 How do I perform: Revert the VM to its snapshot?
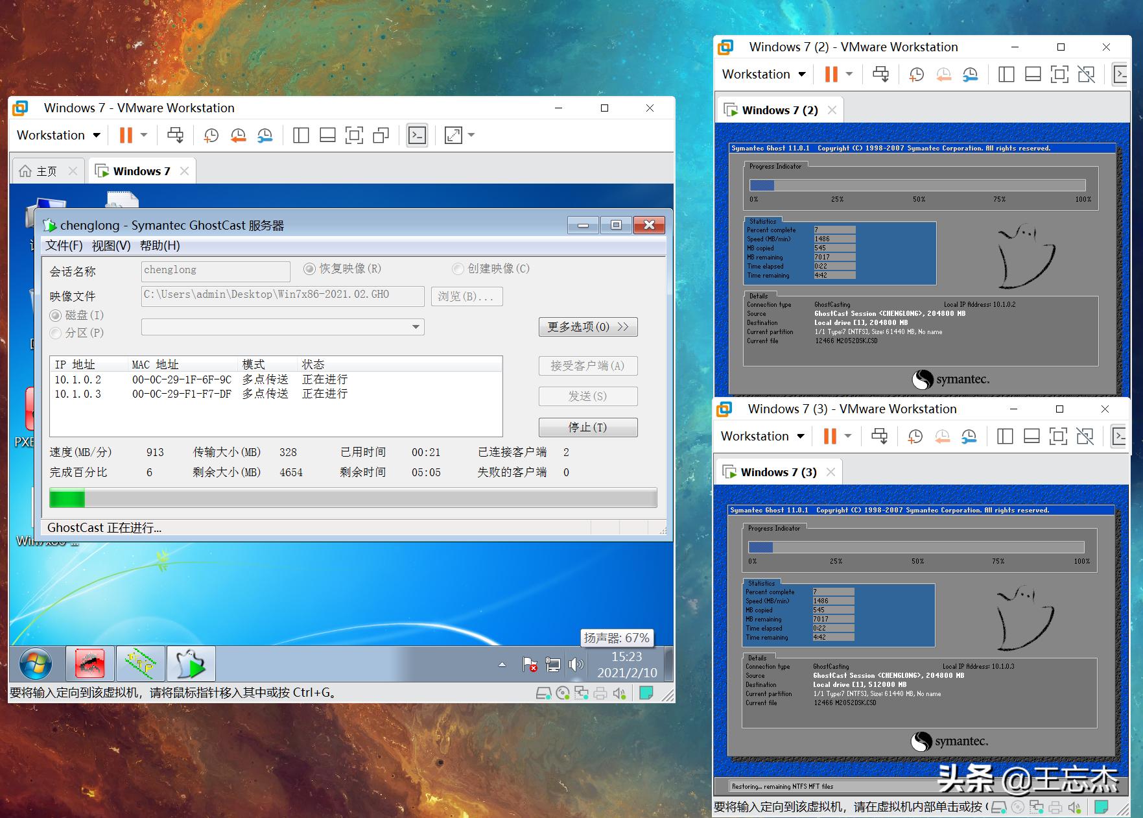[x=238, y=135]
